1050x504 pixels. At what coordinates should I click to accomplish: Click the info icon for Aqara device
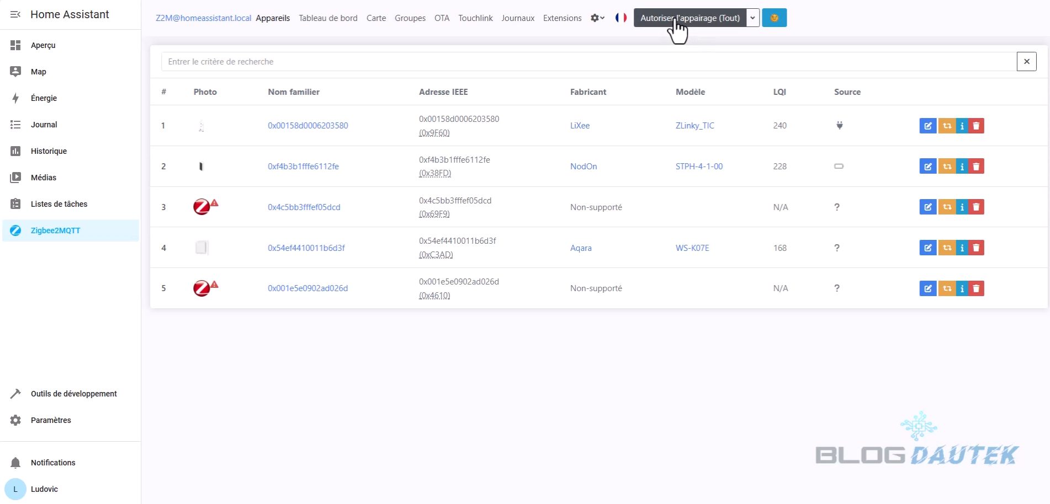[x=962, y=248]
